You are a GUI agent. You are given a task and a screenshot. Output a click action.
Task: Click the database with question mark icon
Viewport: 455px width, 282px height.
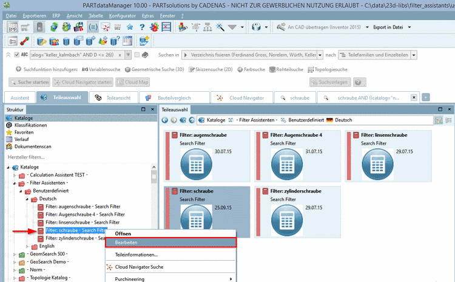click(115, 41)
